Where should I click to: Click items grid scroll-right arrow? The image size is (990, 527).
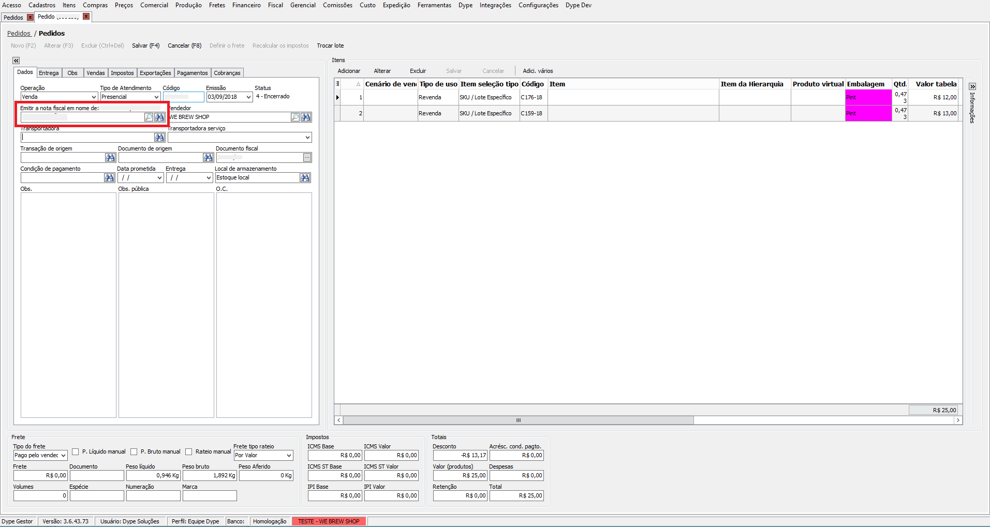[958, 420]
